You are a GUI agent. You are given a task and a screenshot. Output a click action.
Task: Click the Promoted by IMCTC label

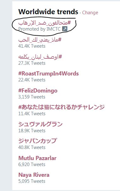point(39,29)
